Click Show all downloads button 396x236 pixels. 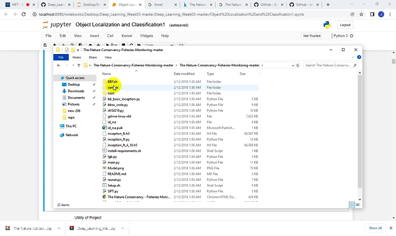click(375, 228)
